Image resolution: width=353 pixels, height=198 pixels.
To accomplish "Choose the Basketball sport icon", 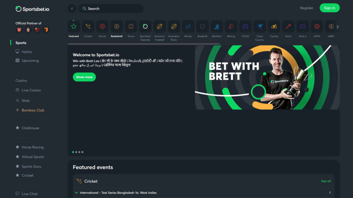I will [x=117, y=26].
